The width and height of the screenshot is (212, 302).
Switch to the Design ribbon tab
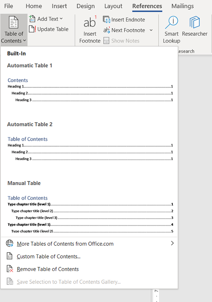coord(85,6)
